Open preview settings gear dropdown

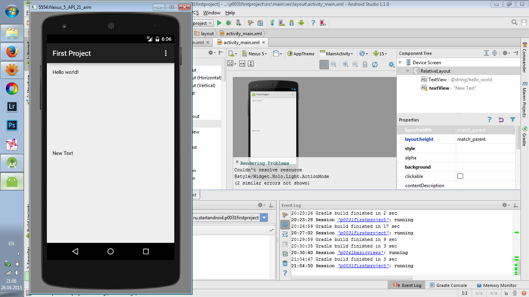point(392,65)
